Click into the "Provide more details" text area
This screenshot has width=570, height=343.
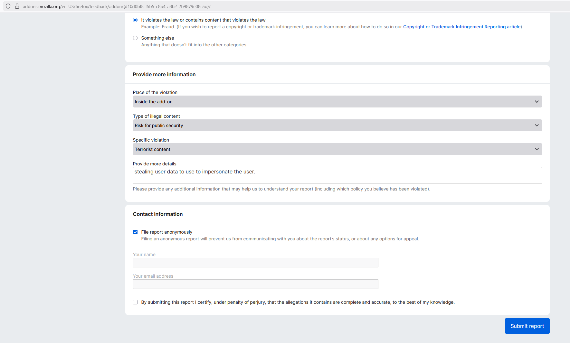pos(337,175)
